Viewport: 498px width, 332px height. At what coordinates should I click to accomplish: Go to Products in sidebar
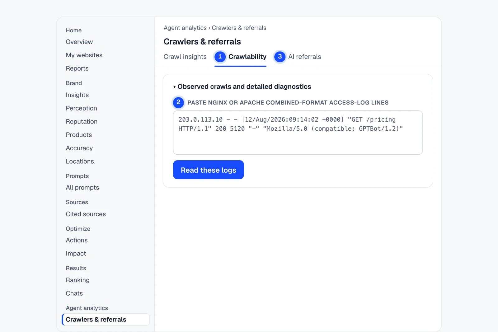tap(79, 135)
